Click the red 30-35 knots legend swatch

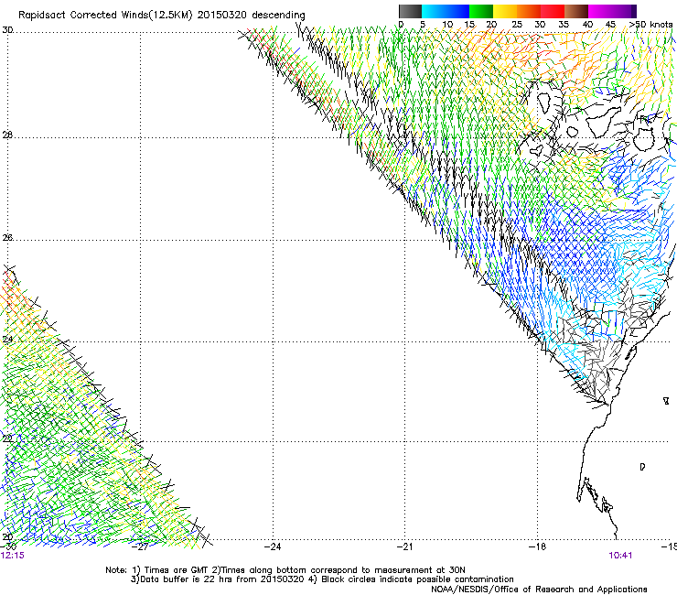click(x=553, y=11)
